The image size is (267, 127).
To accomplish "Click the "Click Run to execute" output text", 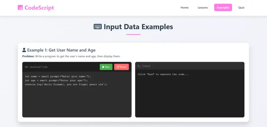I will click(163, 74).
